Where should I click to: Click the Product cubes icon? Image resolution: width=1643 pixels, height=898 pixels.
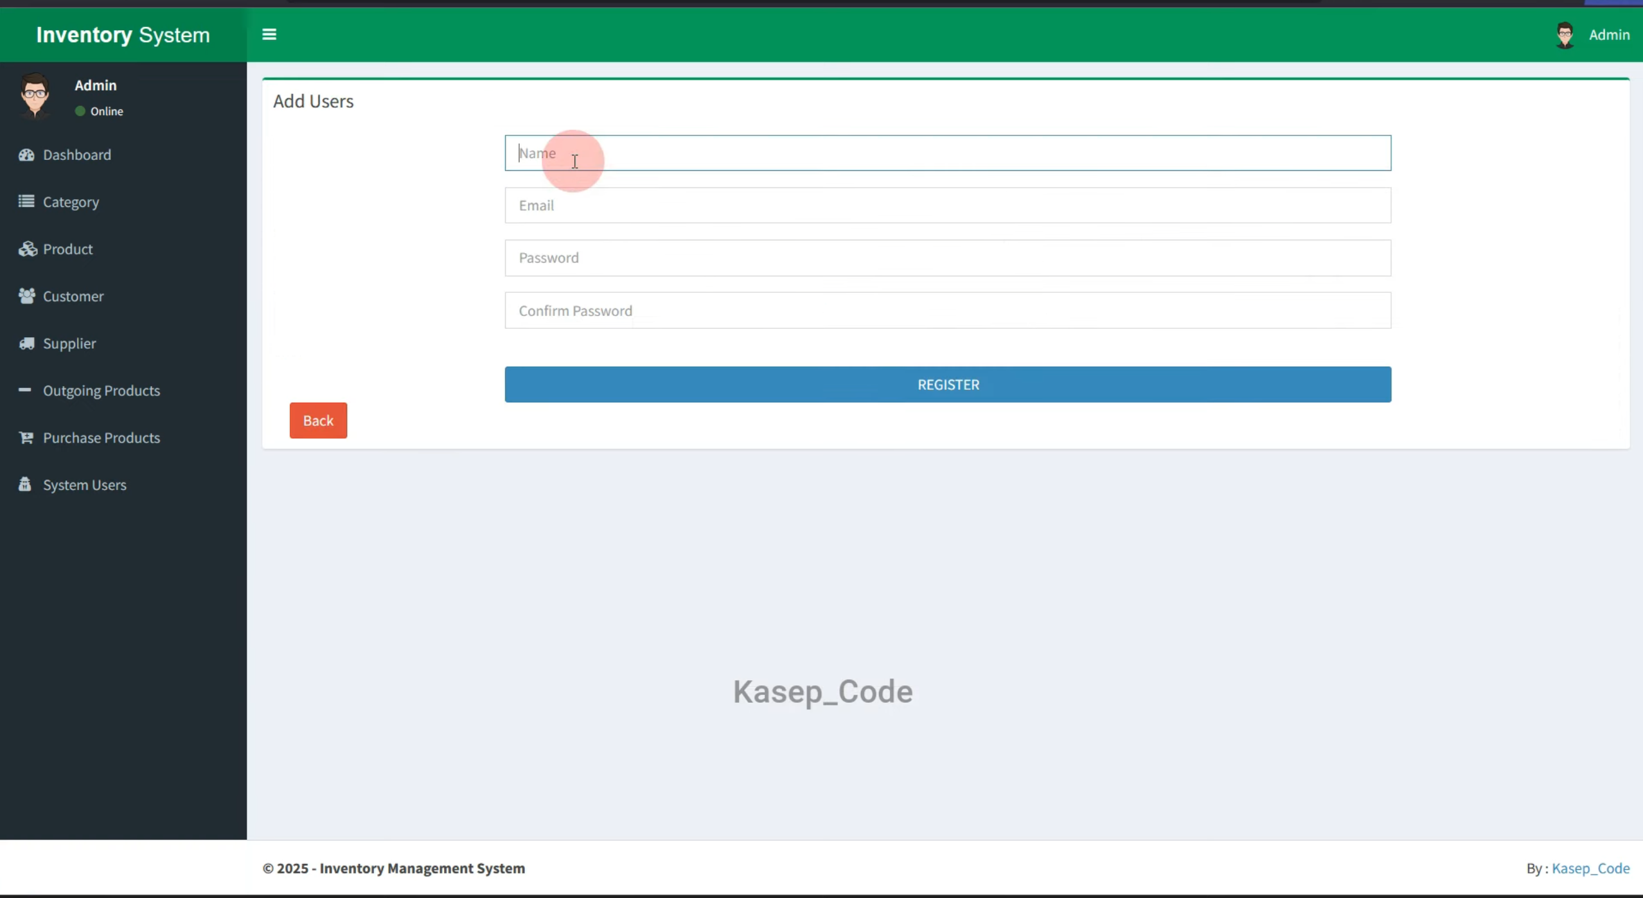pos(27,249)
